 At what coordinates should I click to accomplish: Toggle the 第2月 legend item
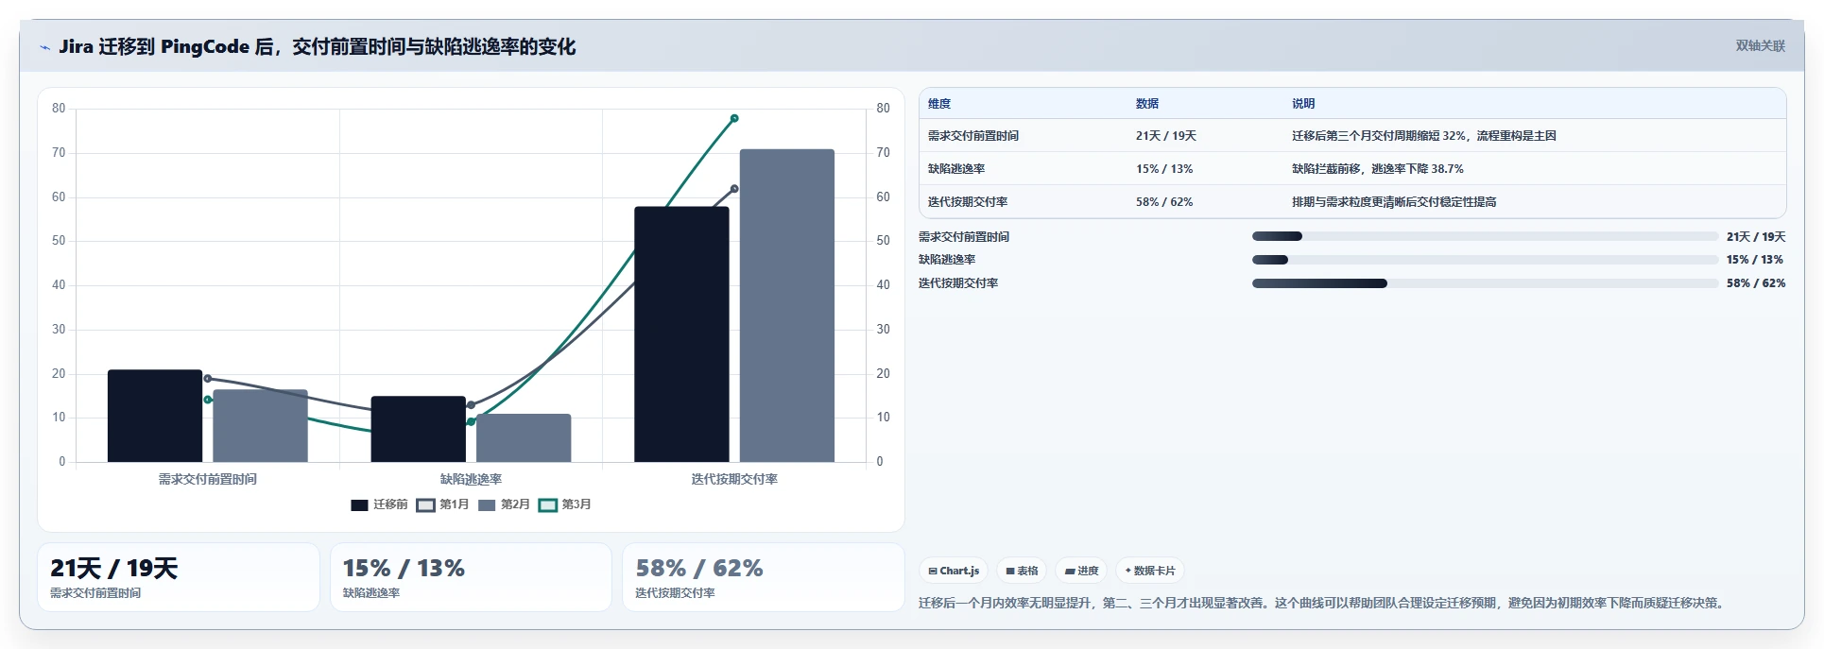pyautogui.click(x=504, y=504)
